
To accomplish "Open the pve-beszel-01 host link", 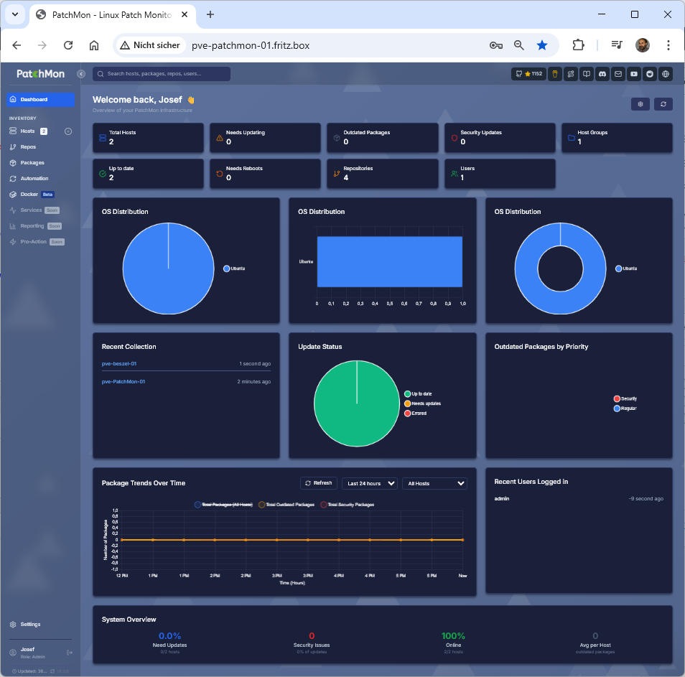I will 119,364.
